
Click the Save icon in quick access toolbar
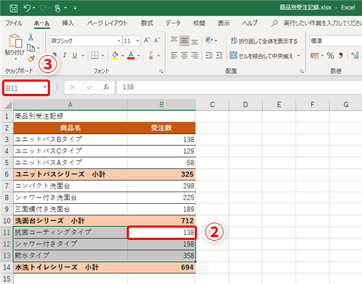click(x=13, y=8)
